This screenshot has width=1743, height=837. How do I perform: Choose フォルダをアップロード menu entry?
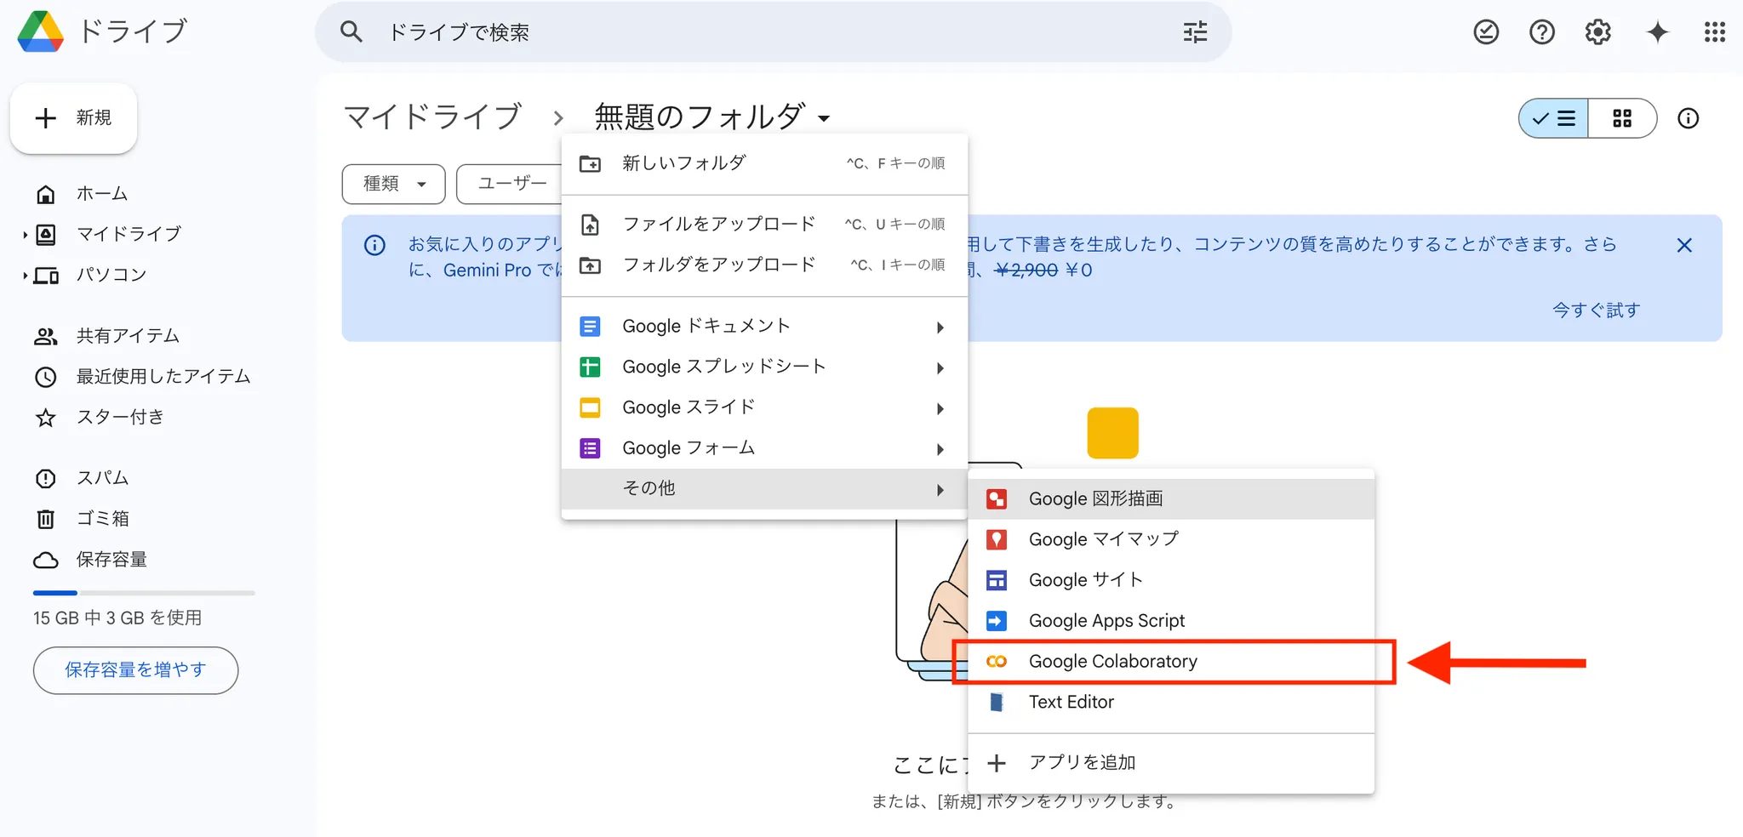[764, 265]
